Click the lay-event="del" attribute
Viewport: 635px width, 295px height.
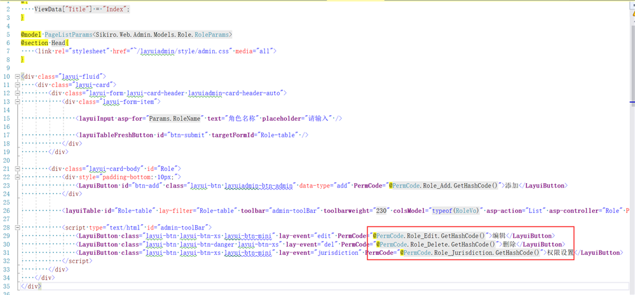point(311,244)
